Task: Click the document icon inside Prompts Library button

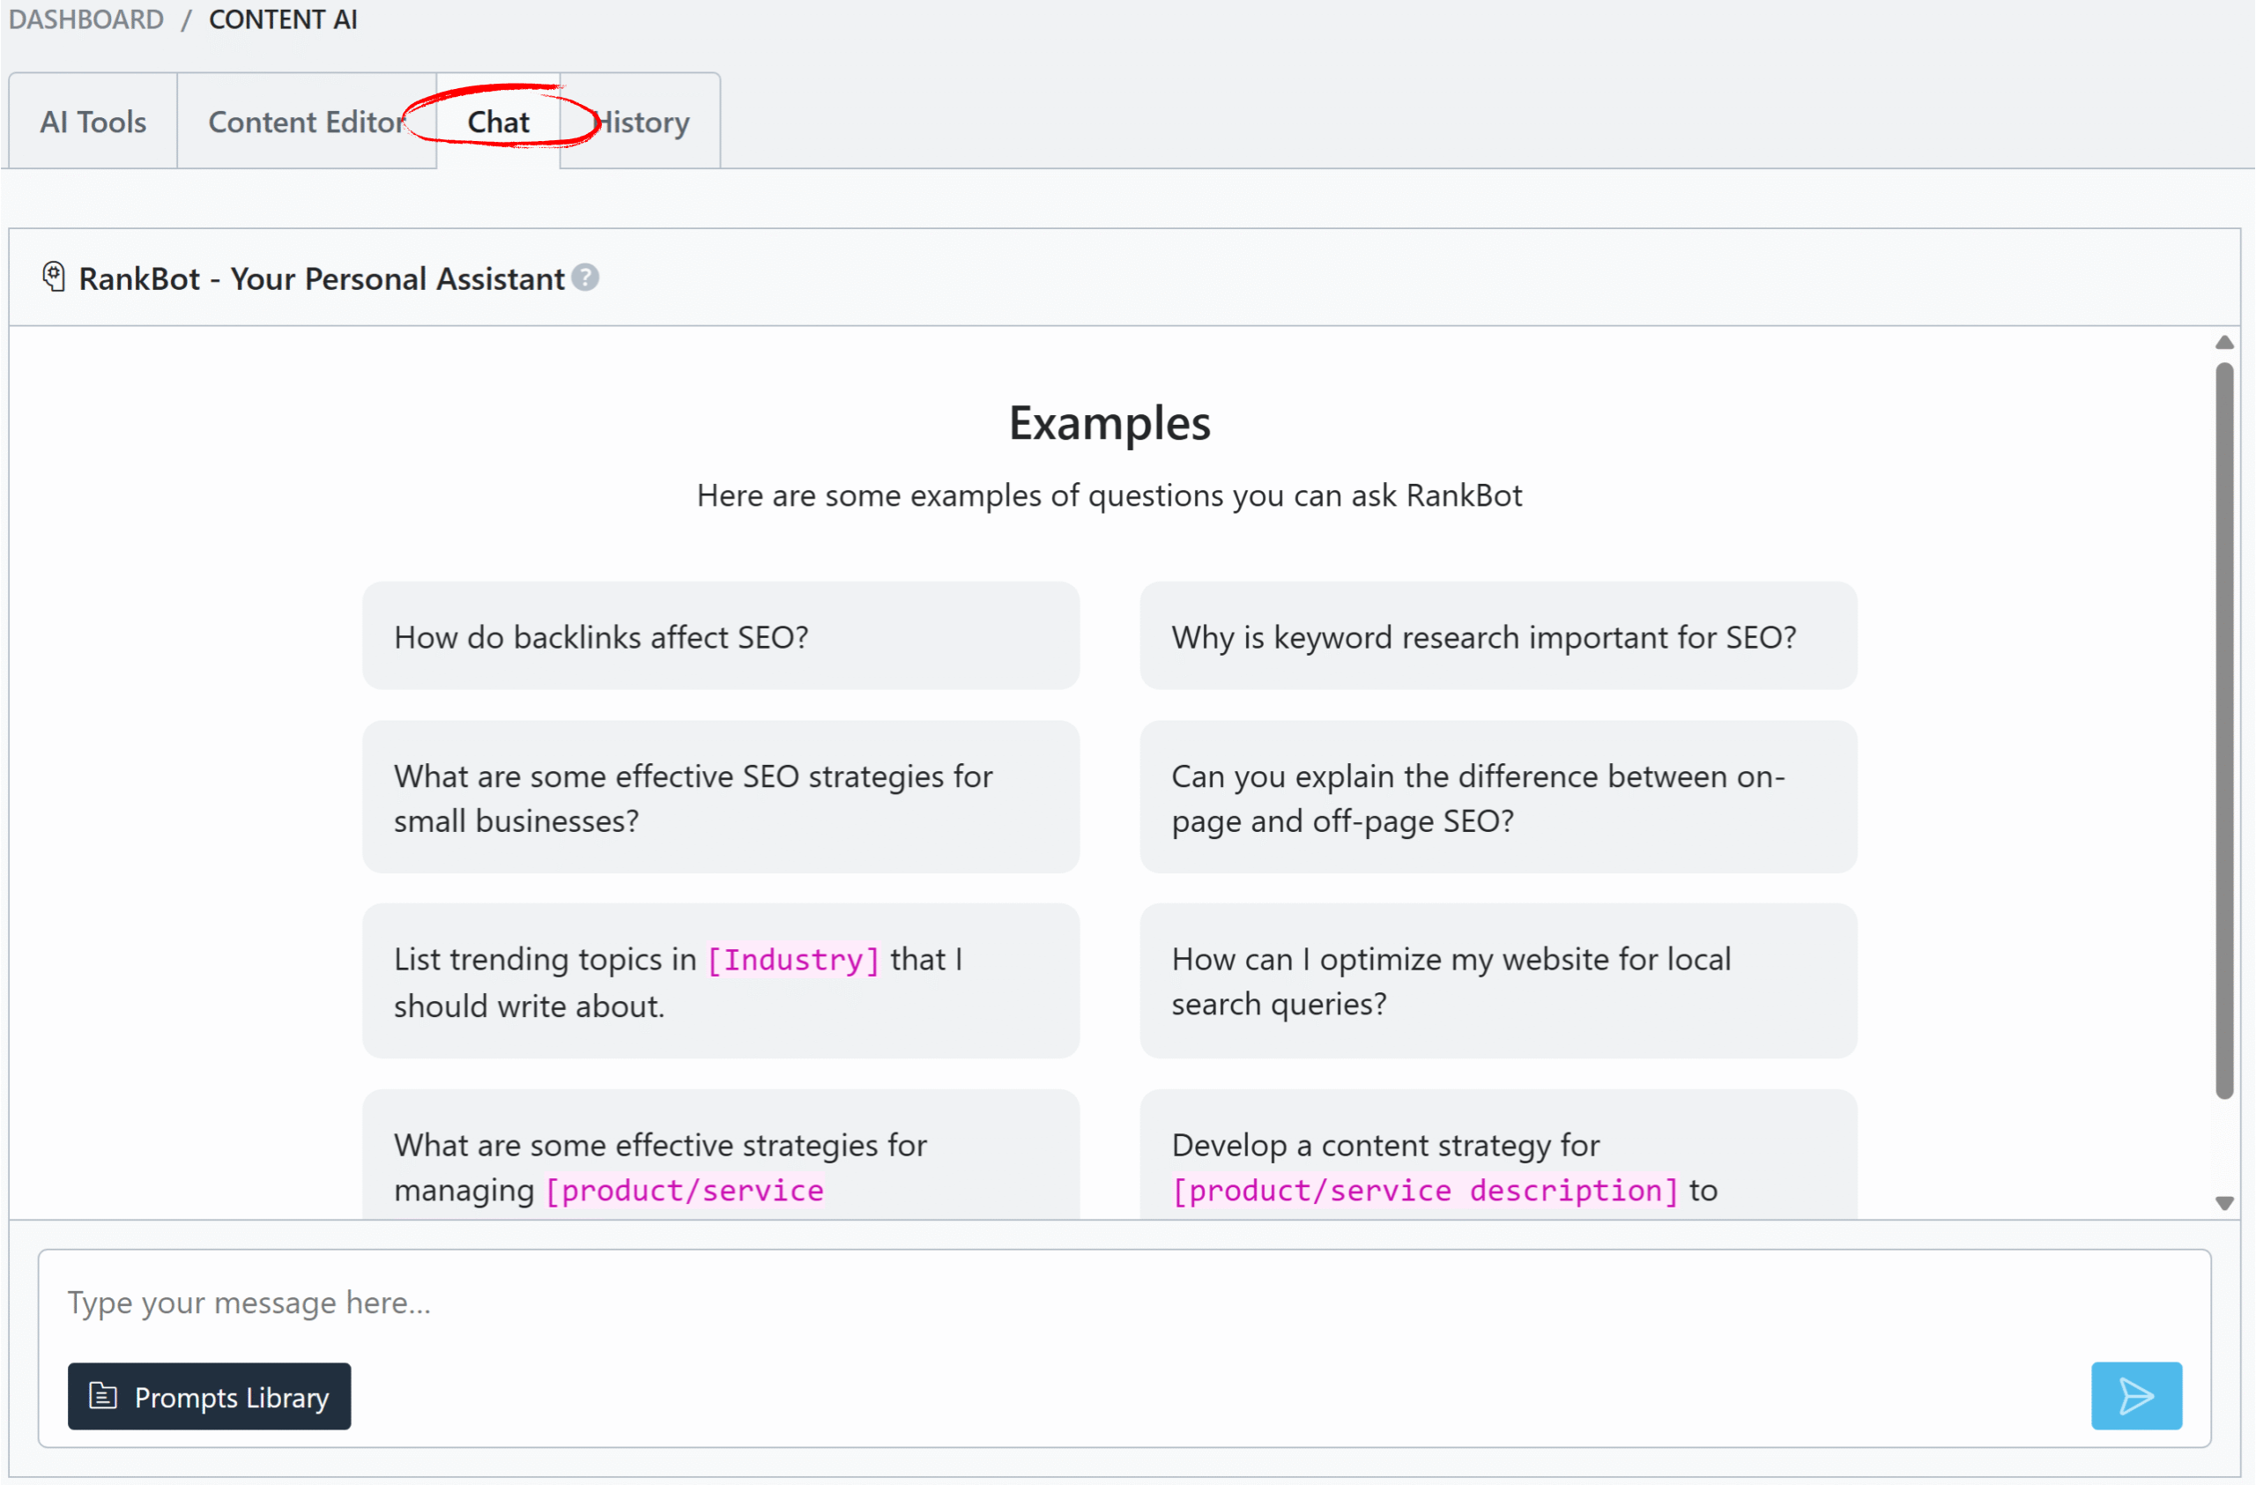Action: click(102, 1395)
